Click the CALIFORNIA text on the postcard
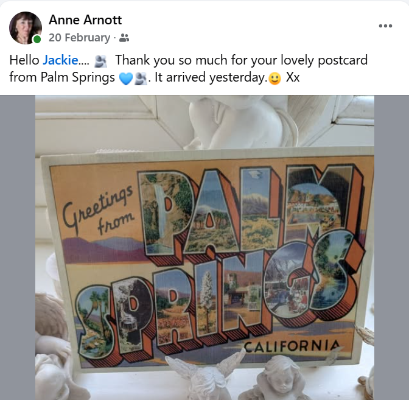This screenshot has height=400, width=409. point(292,346)
